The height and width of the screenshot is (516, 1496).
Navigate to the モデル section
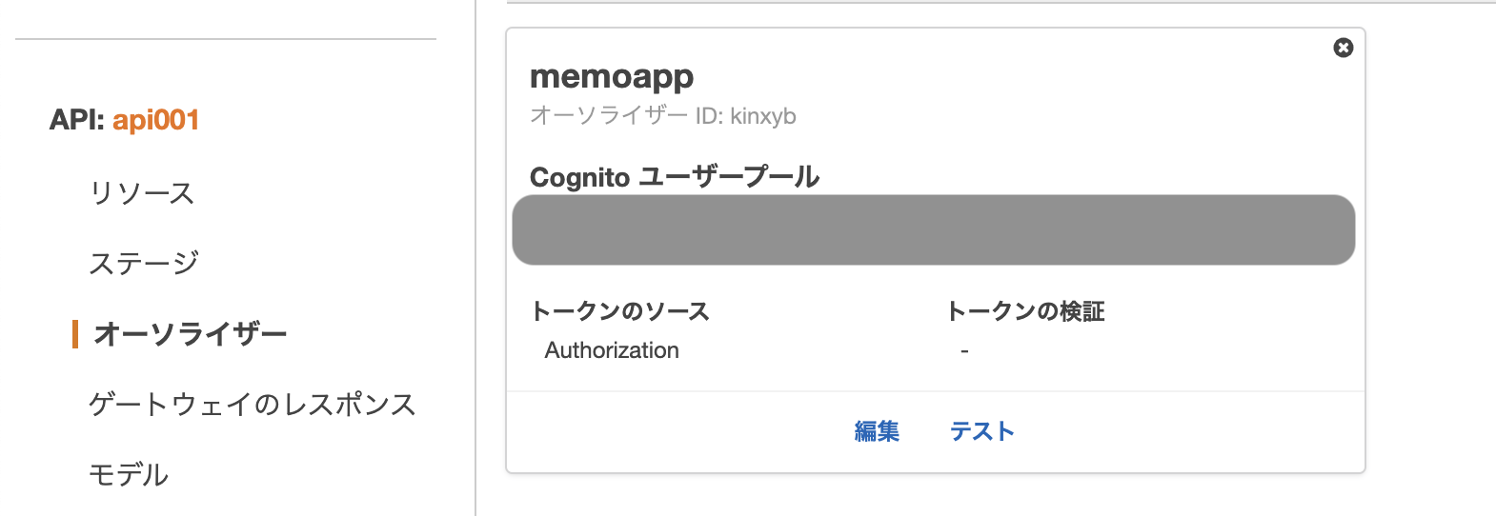point(129,474)
